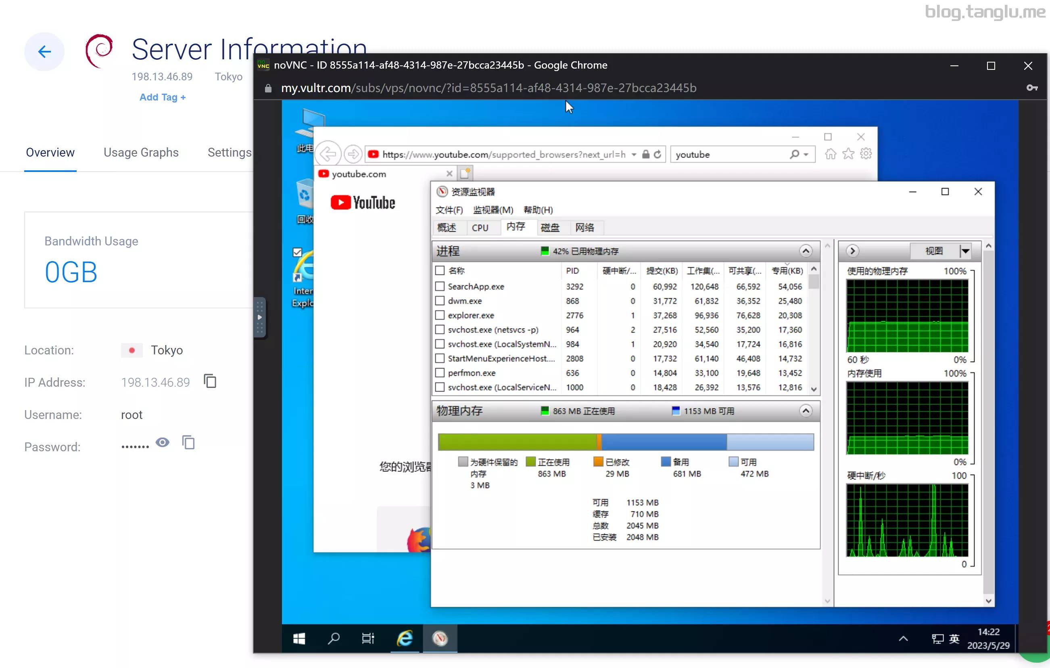The image size is (1050, 668).
Task: Open the Usage Graphs tab
Action: coord(141,152)
